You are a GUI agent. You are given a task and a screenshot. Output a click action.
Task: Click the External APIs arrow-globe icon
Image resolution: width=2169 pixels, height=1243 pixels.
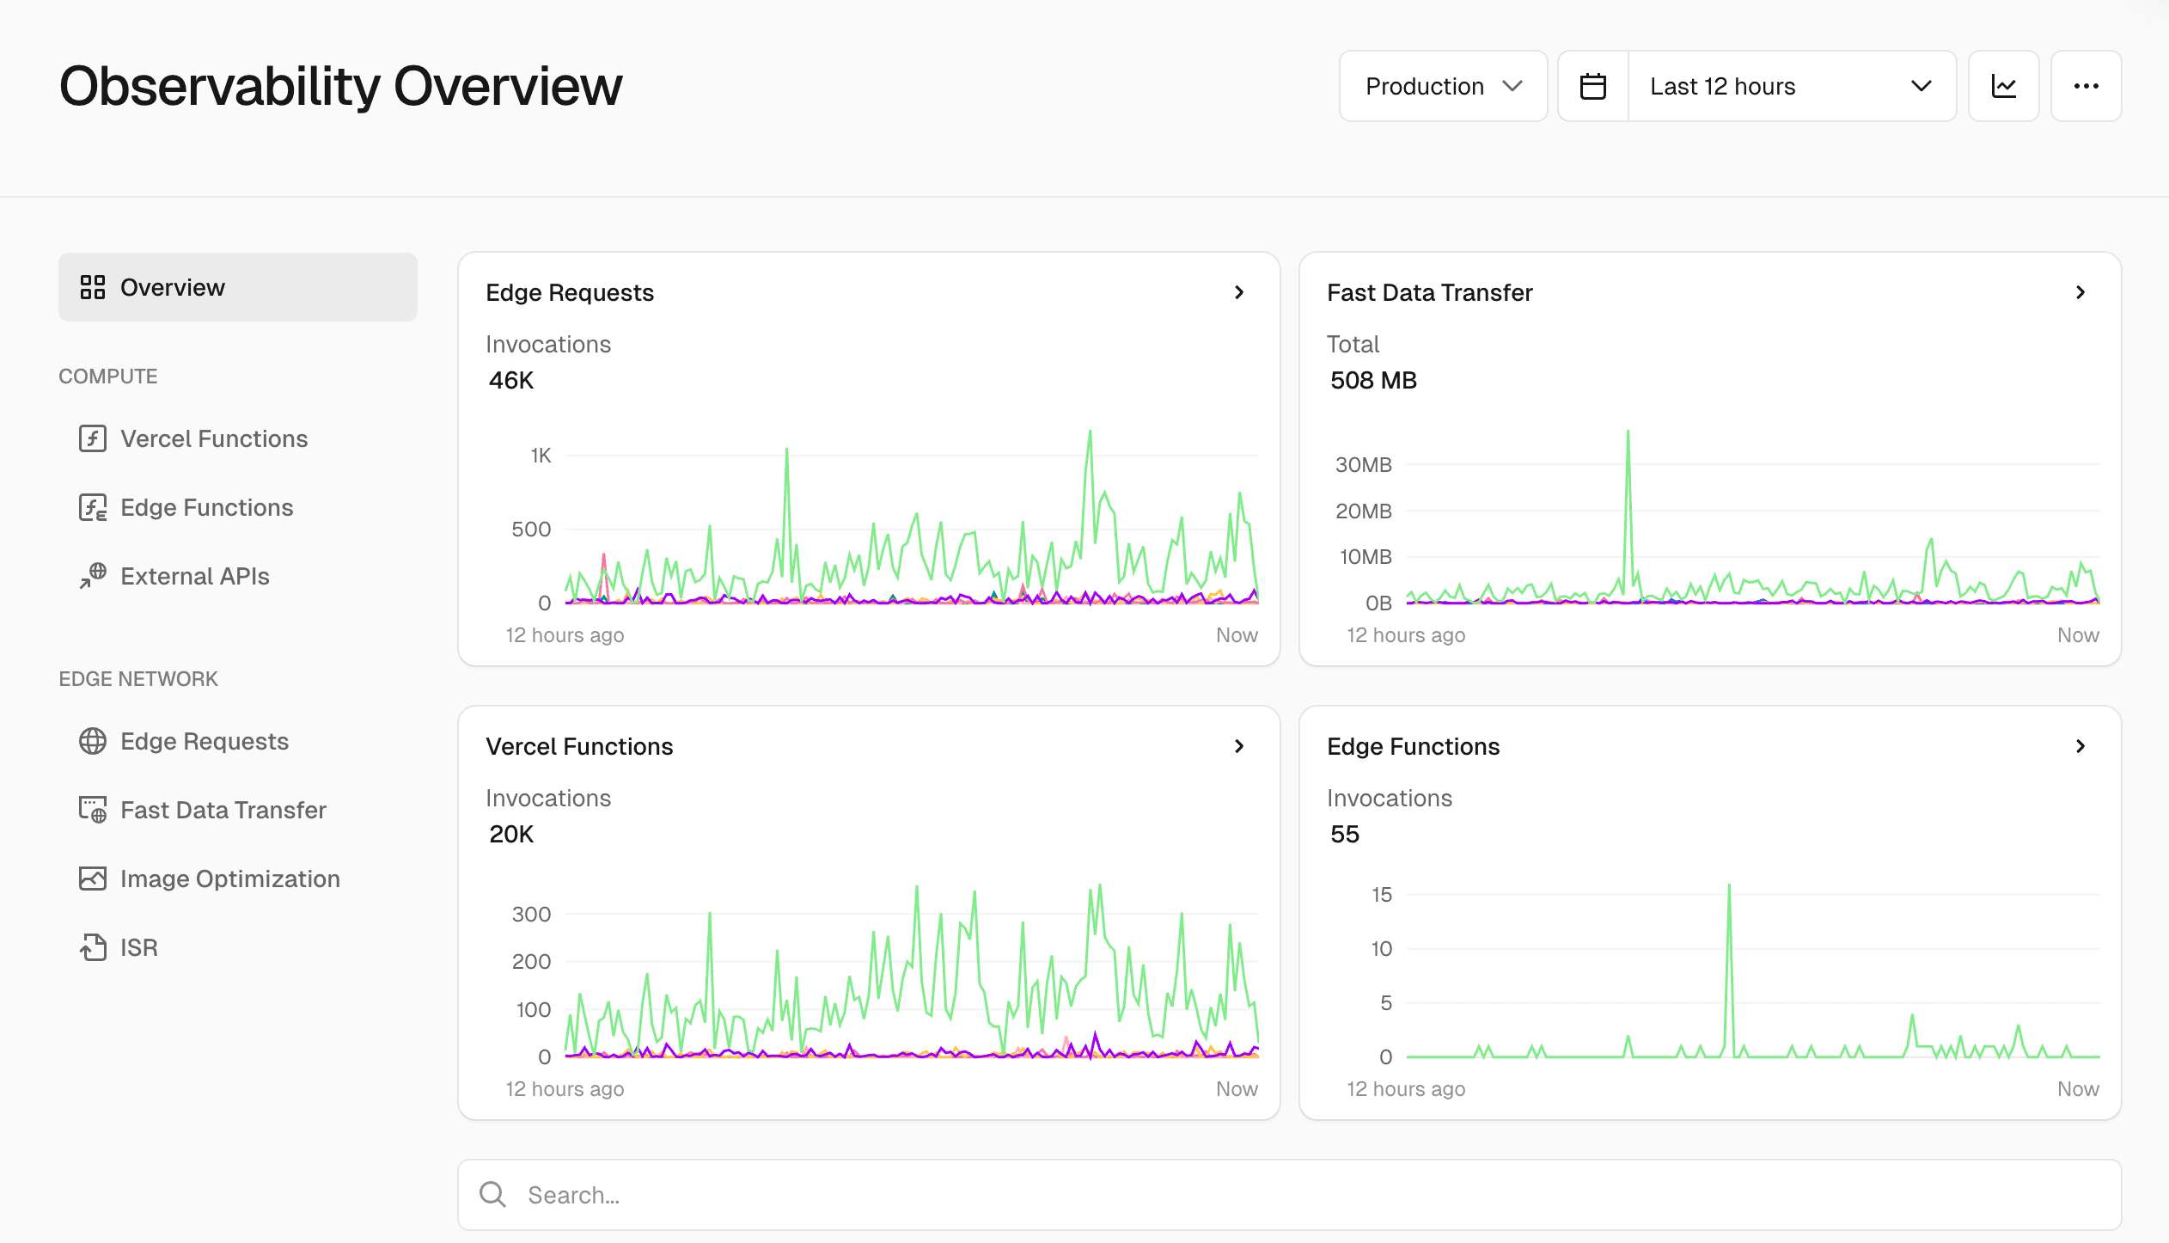[x=92, y=576]
